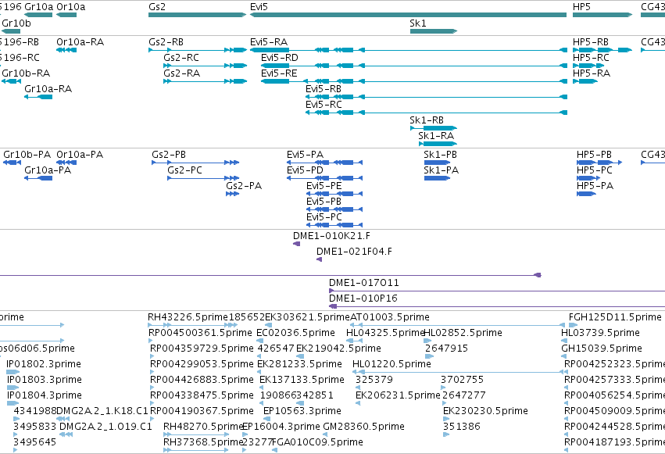Click EST label RH48270.5prime
The height and width of the screenshot is (454, 665).
point(204,427)
